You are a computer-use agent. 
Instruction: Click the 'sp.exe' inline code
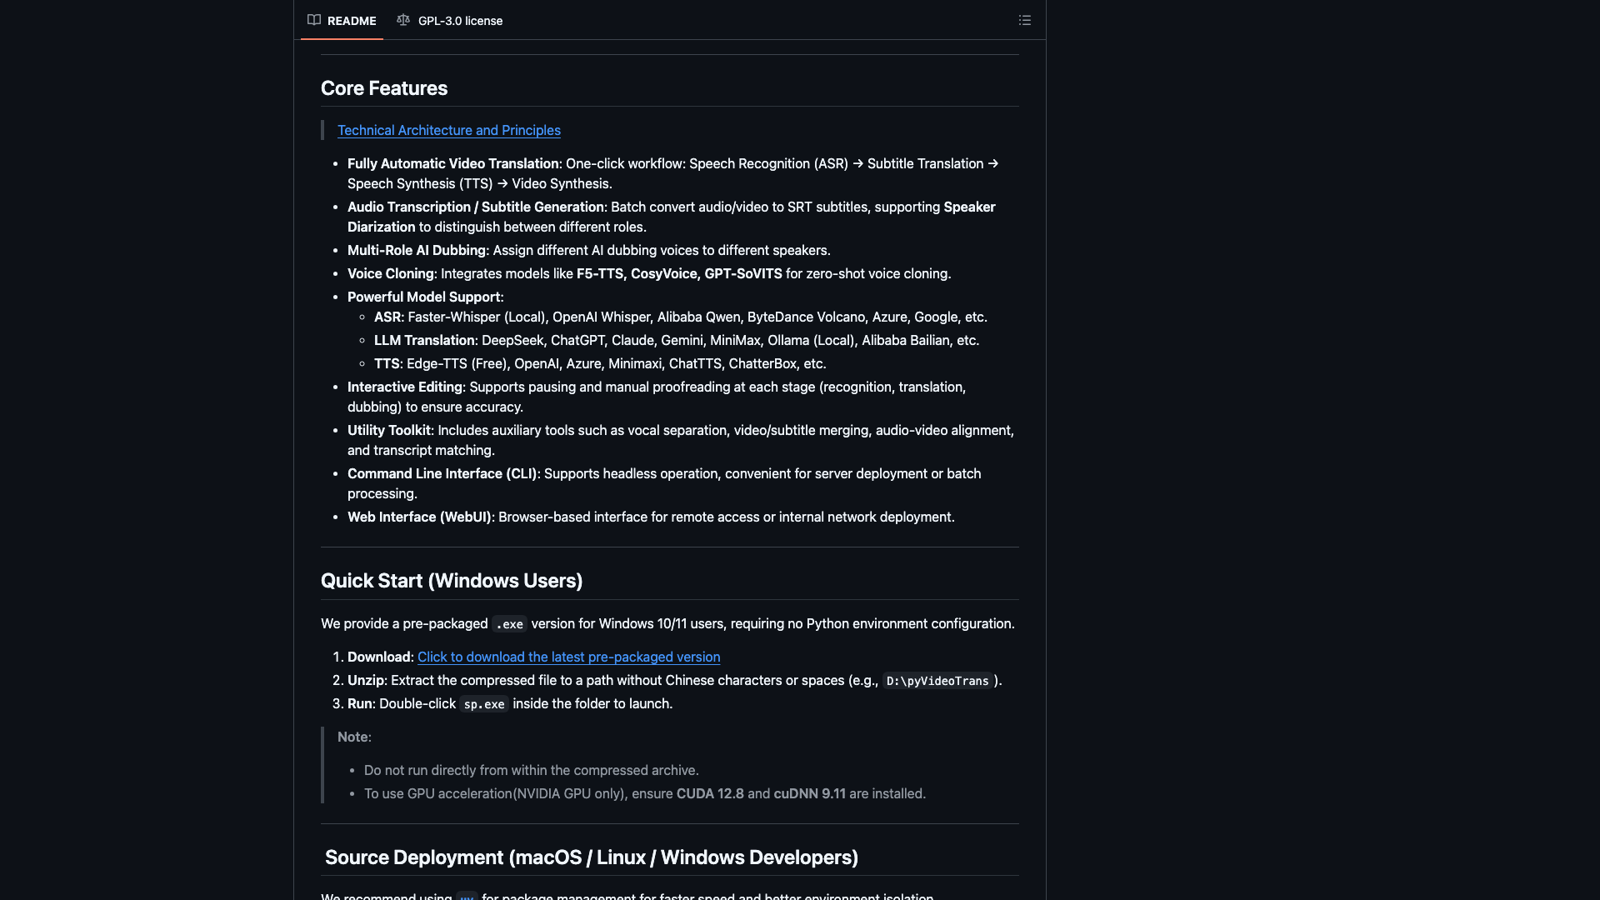tap(484, 704)
